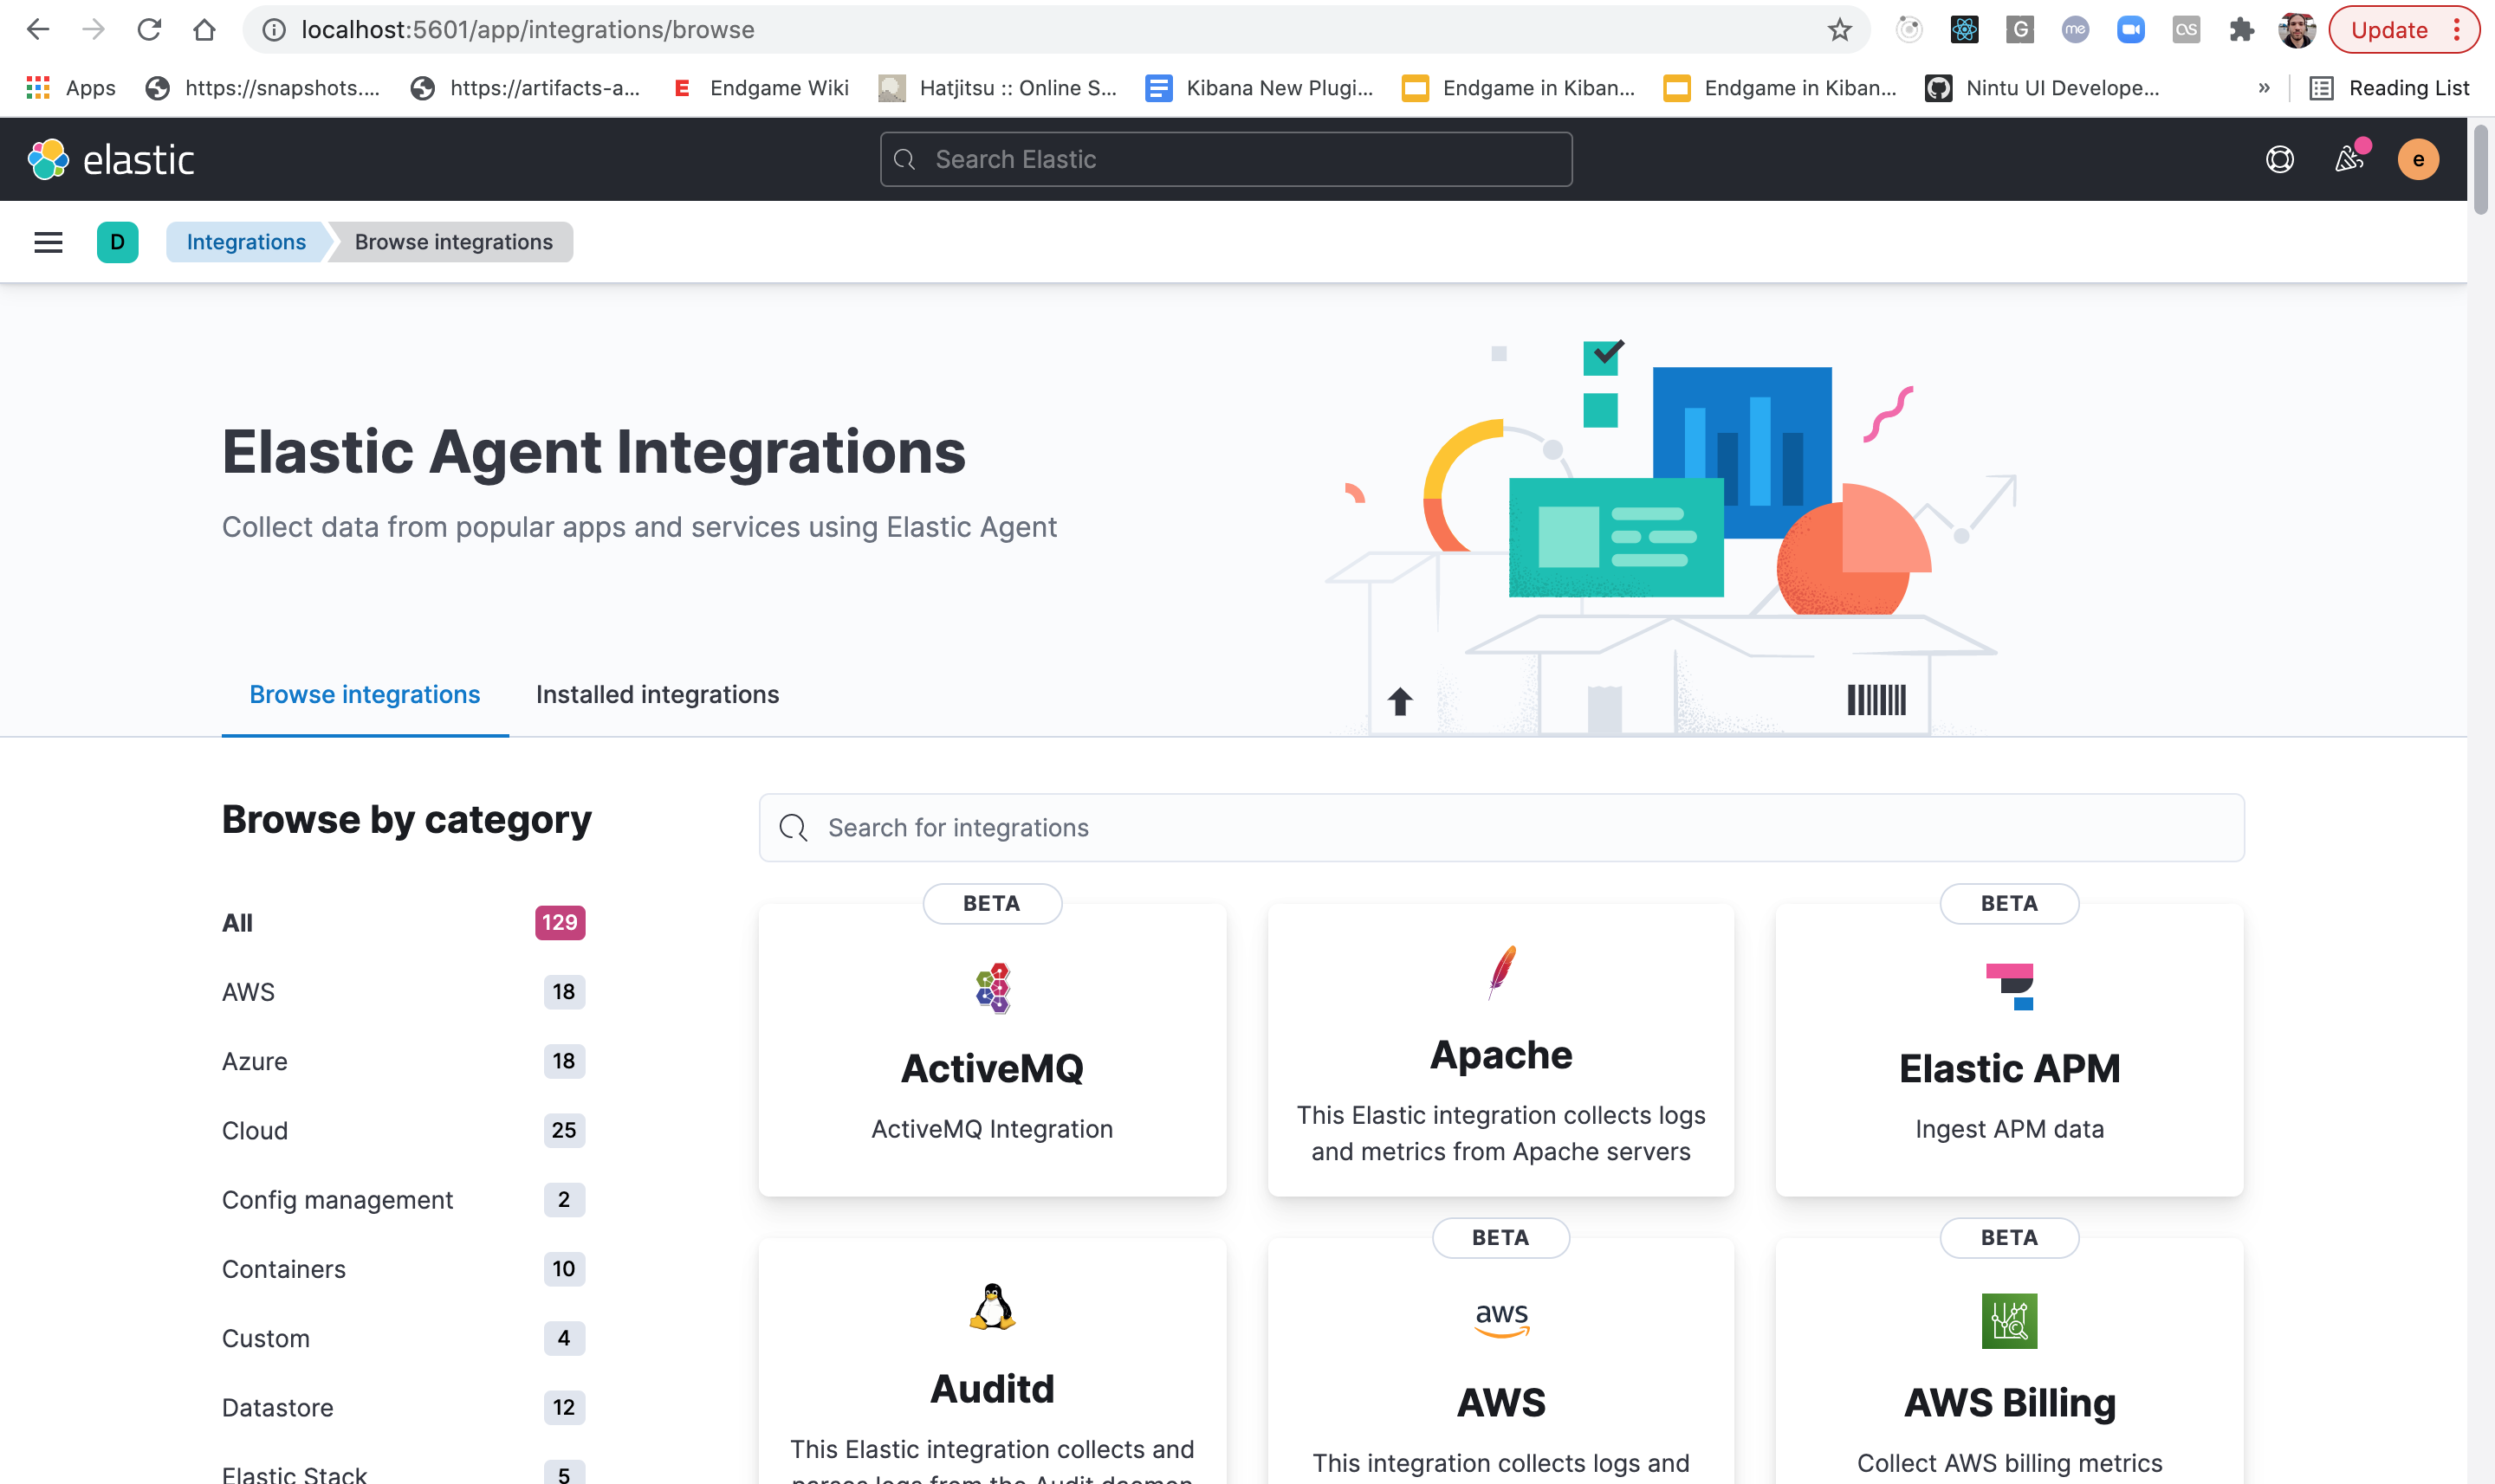This screenshot has height=1484, width=2495.
Task: Click the page vertical scrollbar
Action: point(2479,170)
